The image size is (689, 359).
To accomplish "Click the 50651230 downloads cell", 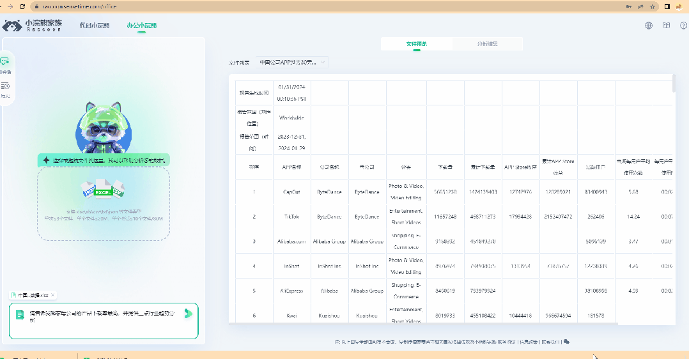I will (445, 192).
